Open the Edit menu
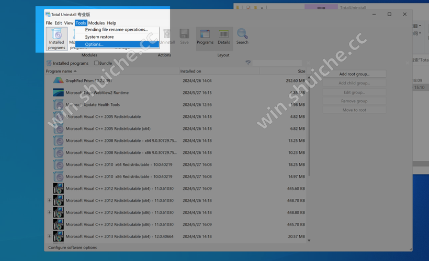Image resolution: width=429 pixels, height=261 pixels. pyautogui.click(x=58, y=23)
